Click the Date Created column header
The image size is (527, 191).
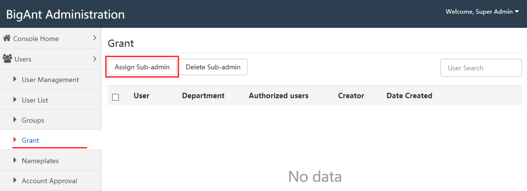[410, 96]
